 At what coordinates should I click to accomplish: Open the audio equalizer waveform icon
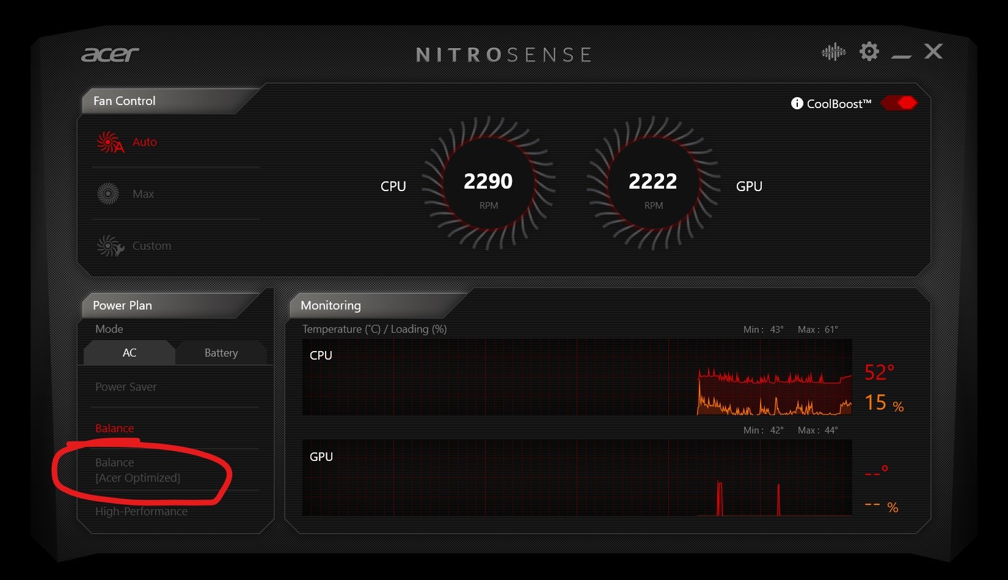(x=833, y=52)
